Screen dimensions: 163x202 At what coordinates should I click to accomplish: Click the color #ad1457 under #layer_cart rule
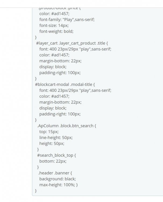[54, 55]
